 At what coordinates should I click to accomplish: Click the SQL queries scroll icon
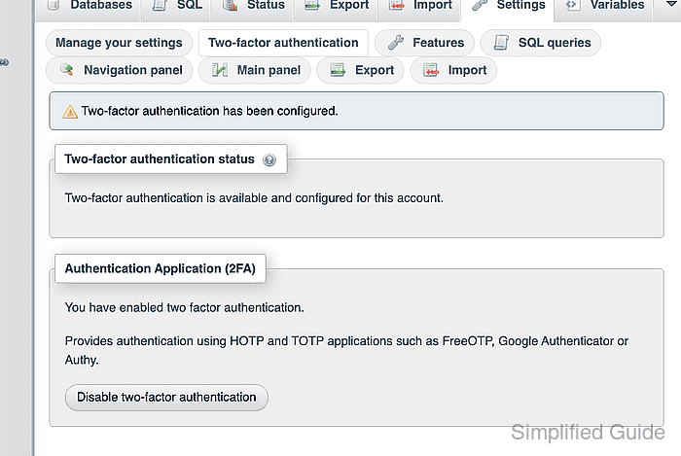pyautogui.click(x=501, y=43)
